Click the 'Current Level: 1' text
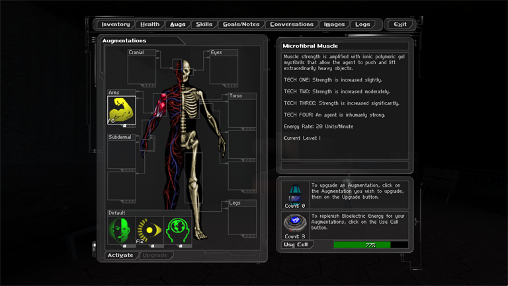Viewport: 508px width, 286px height. [302, 138]
